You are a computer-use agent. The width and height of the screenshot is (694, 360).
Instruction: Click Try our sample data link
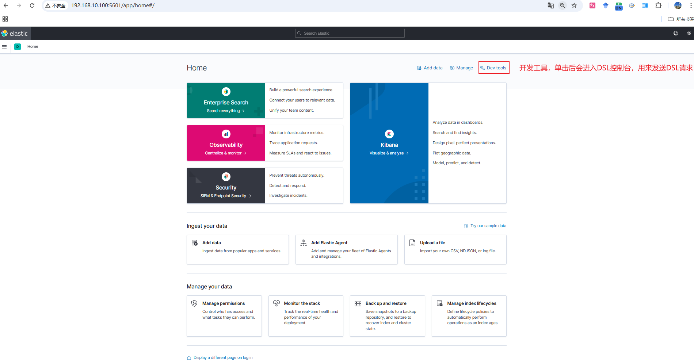pos(485,226)
